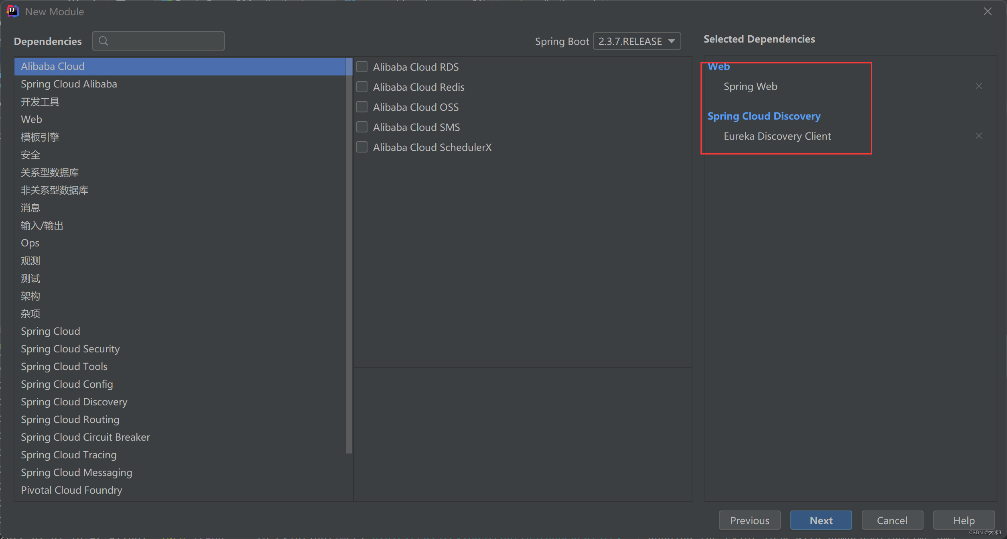Close the New Module dialog
Screen dimensions: 1007x539
(x=988, y=11)
